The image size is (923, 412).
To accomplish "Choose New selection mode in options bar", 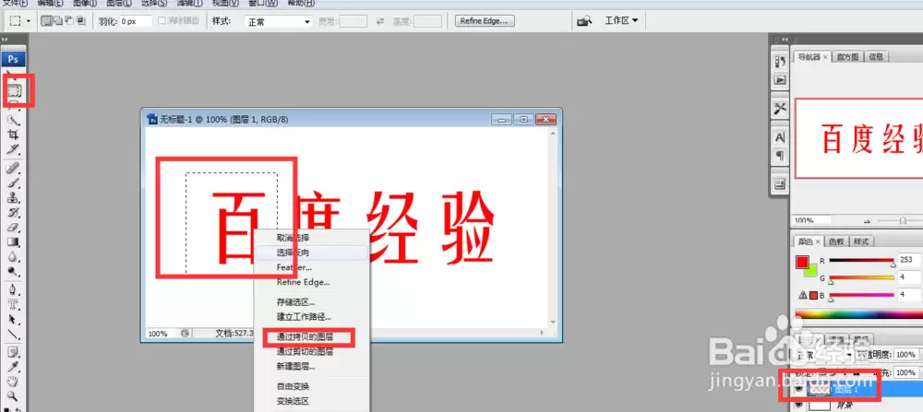I will [x=46, y=21].
